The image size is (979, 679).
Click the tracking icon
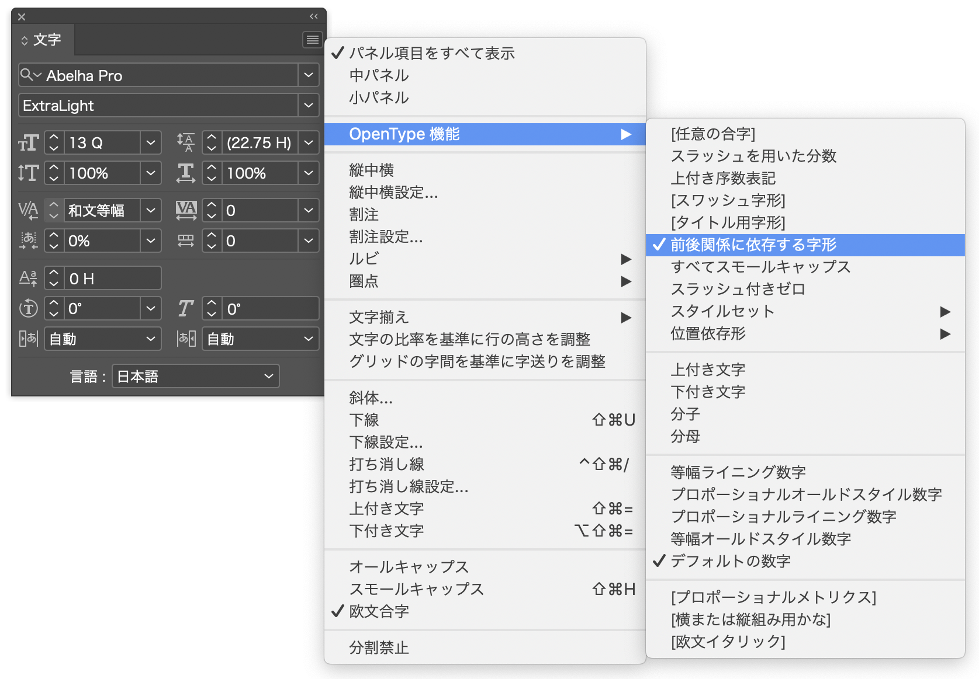tap(186, 210)
